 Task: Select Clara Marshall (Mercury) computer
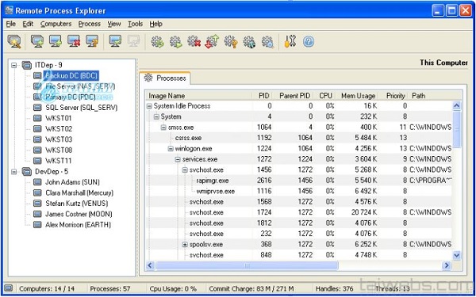(x=79, y=193)
